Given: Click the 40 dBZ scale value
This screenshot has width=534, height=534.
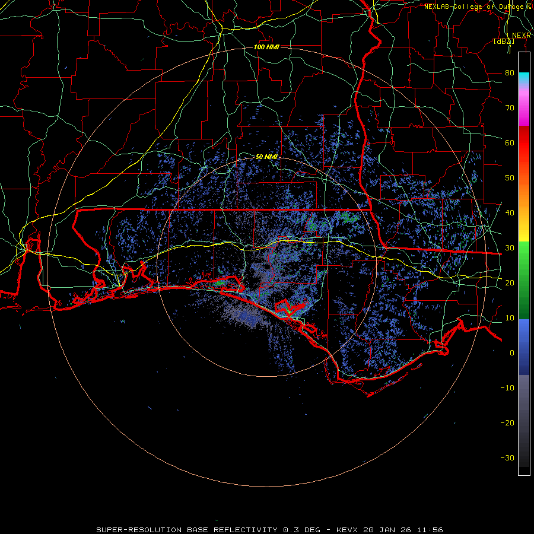Looking at the screenshot, I should [510, 213].
